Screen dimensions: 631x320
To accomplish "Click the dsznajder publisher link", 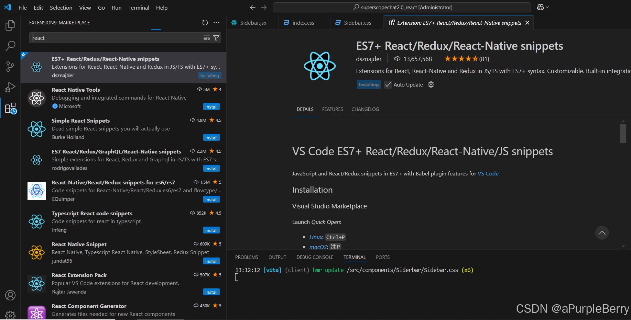I will tap(369, 59).
